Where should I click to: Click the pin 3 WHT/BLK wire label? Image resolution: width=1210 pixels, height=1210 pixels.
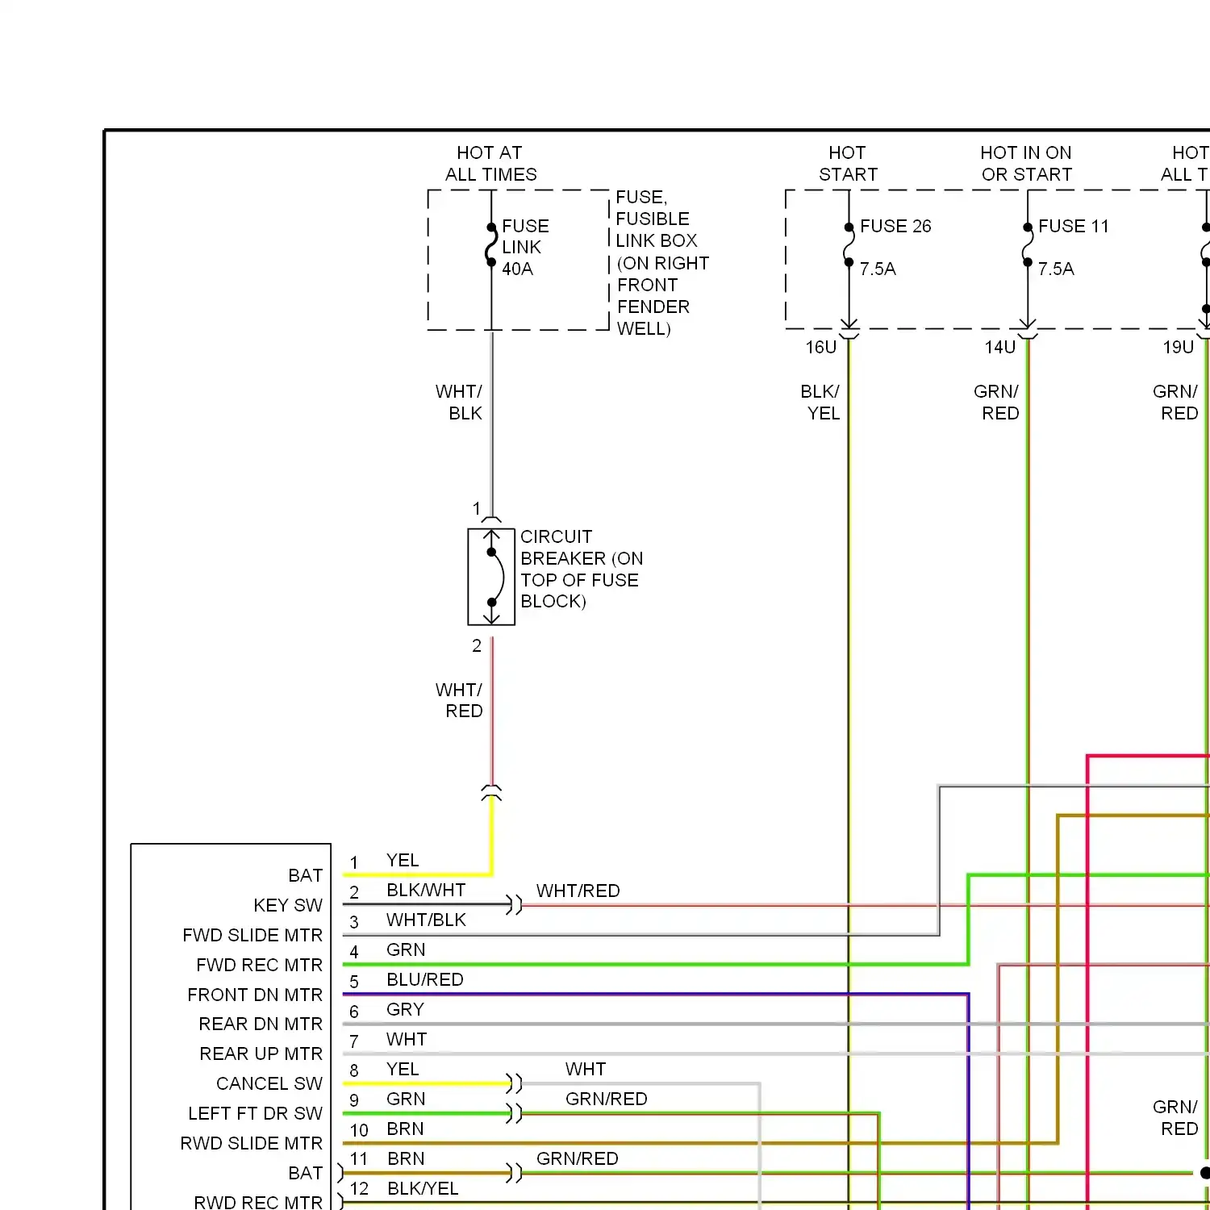426,920
